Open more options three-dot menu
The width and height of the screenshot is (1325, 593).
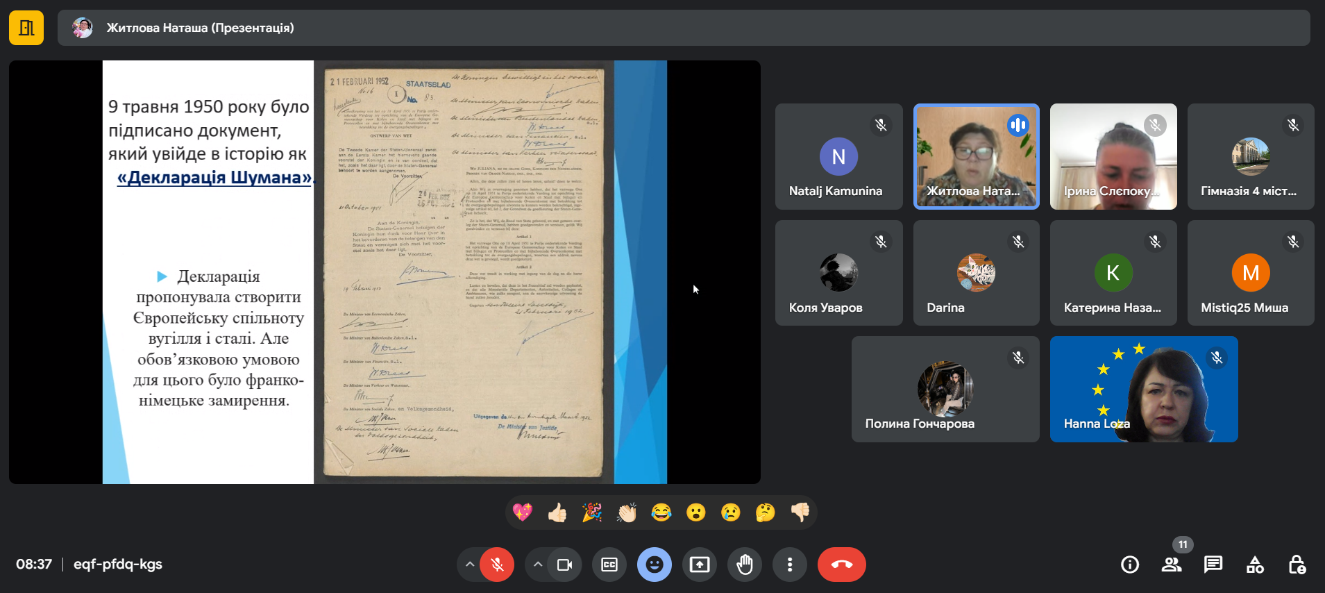tap(789, 565)
